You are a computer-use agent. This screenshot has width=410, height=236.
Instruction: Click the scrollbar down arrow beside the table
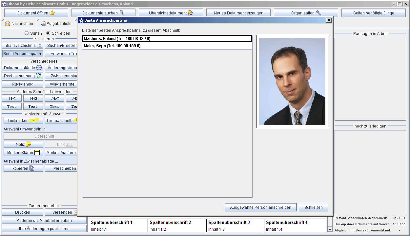(x=330, y=229)
